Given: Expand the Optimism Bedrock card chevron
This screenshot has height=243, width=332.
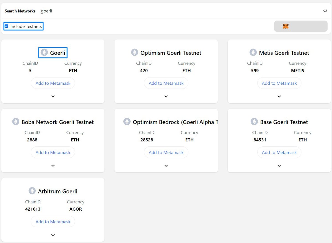Looking at the screenshot, I should (x=166, y=166).
